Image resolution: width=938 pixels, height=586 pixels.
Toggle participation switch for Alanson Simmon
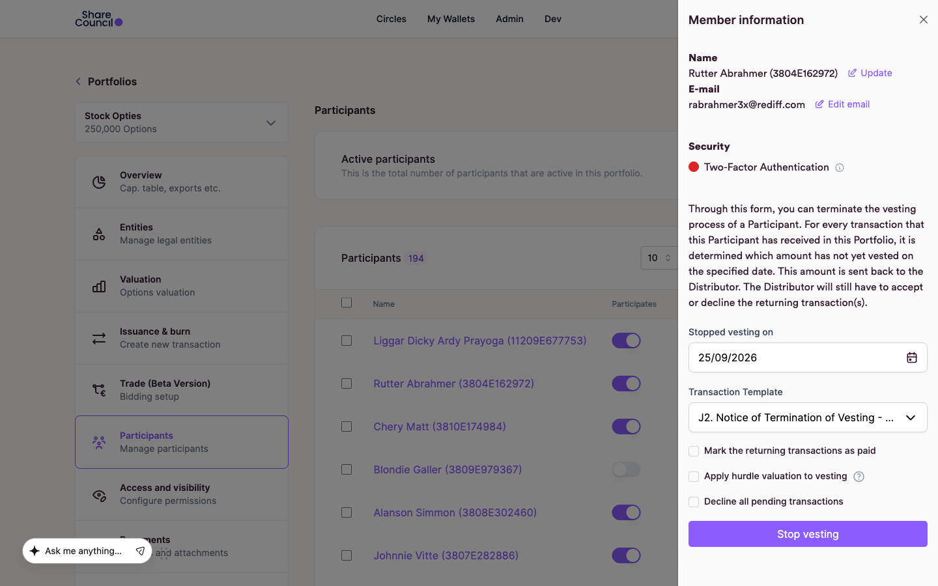tap(626, 512)
